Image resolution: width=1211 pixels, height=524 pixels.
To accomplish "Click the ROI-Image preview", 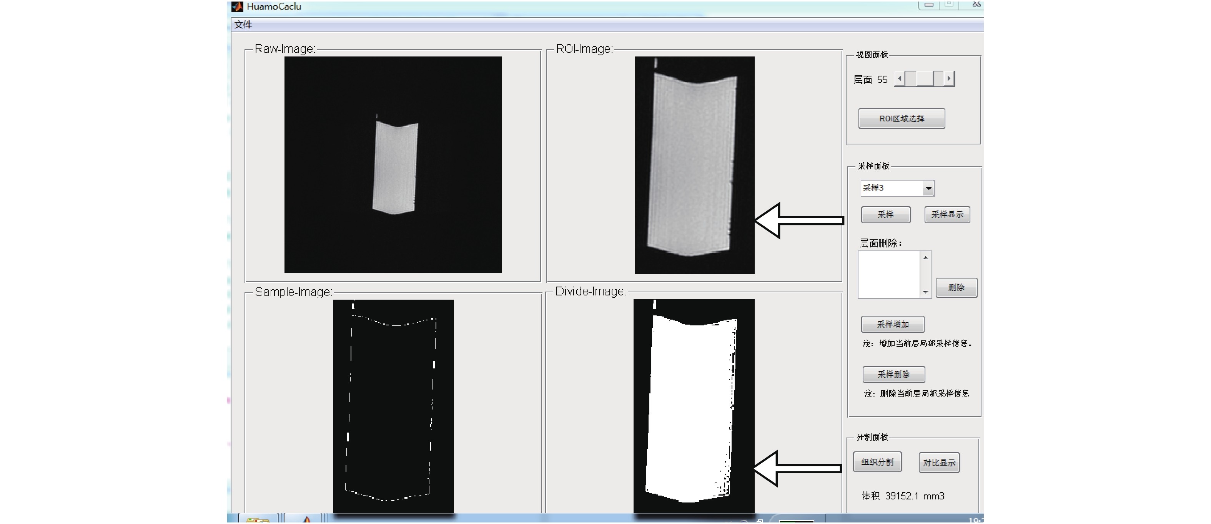I will (694, 164).
